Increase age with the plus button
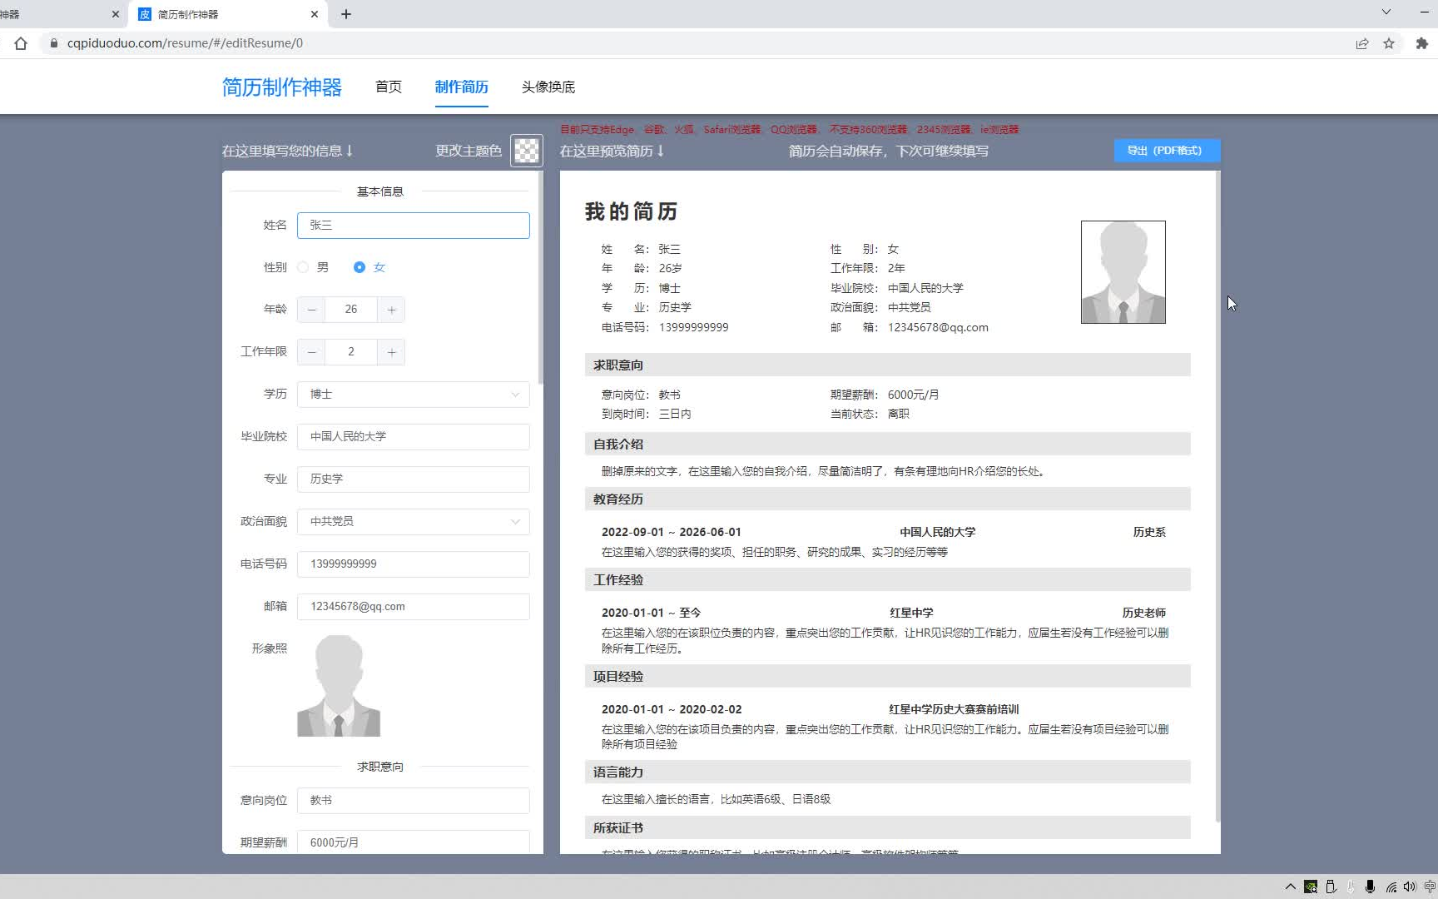 pos(391,310)
